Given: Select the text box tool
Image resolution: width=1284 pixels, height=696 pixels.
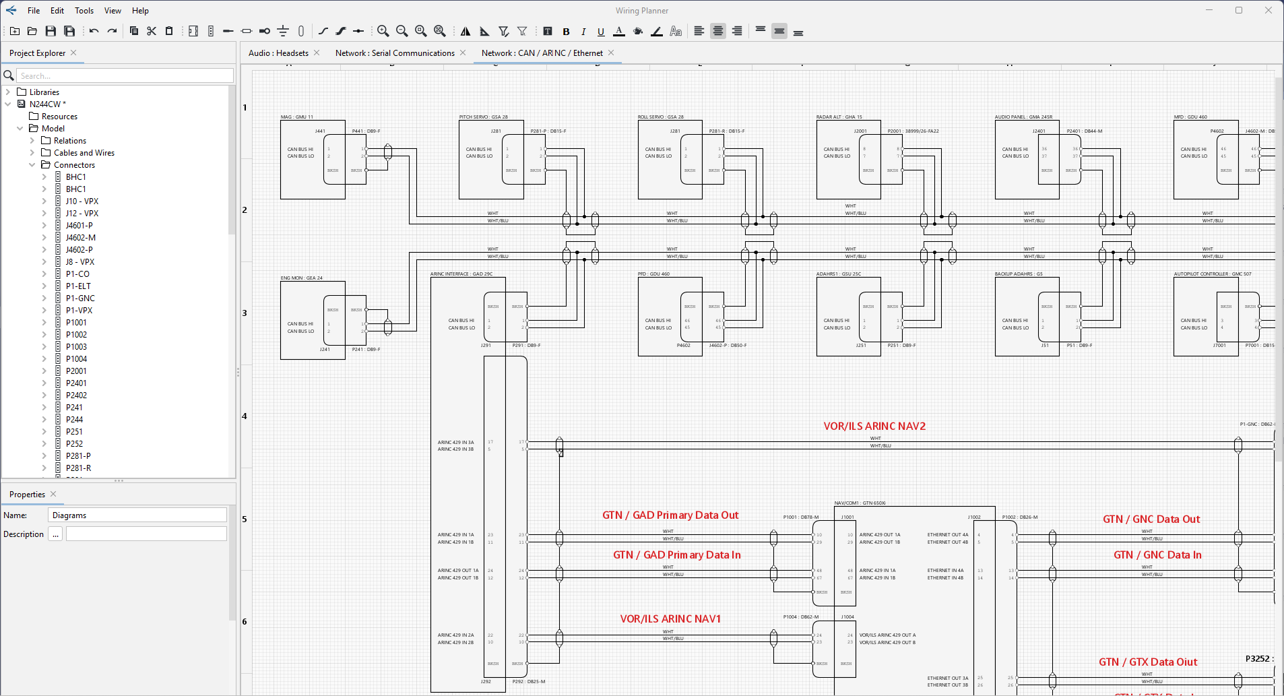Looking at the screenshot, I should coord(548,31).
